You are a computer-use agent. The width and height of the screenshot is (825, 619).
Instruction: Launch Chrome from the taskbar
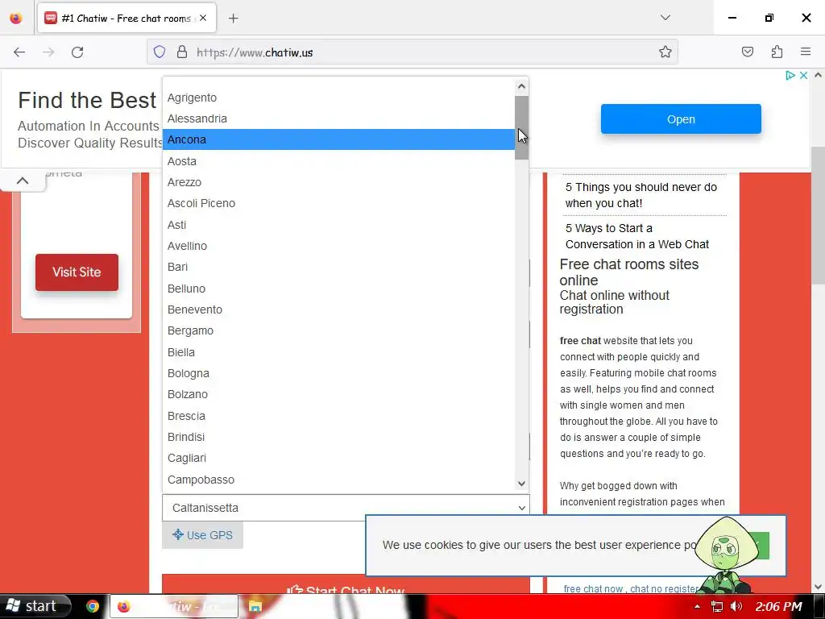point(93,606)
